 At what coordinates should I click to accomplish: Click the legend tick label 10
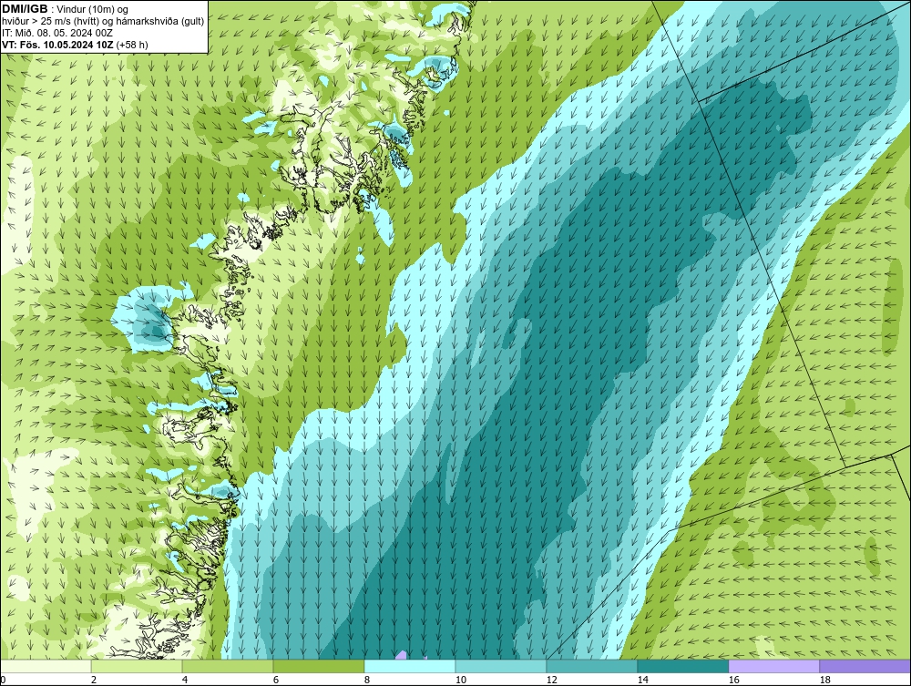tap(460, 680)
